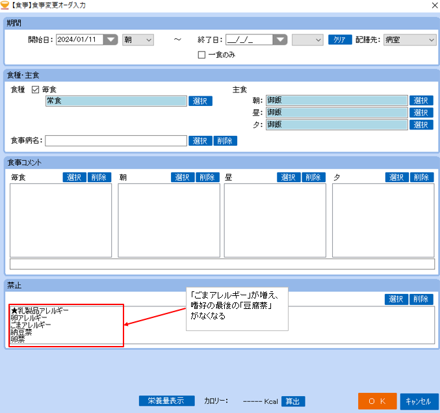Click 選択 for 昼 主食

point(421,113)
